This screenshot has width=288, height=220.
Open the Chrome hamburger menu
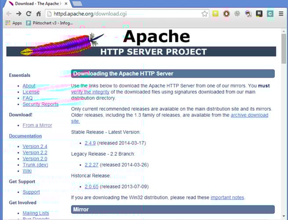[281, 14]
